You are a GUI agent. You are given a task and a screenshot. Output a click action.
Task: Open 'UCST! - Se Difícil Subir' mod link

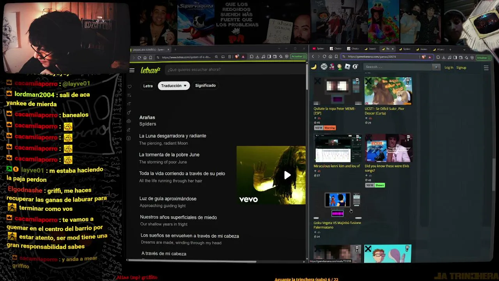[x=384, y=111]
